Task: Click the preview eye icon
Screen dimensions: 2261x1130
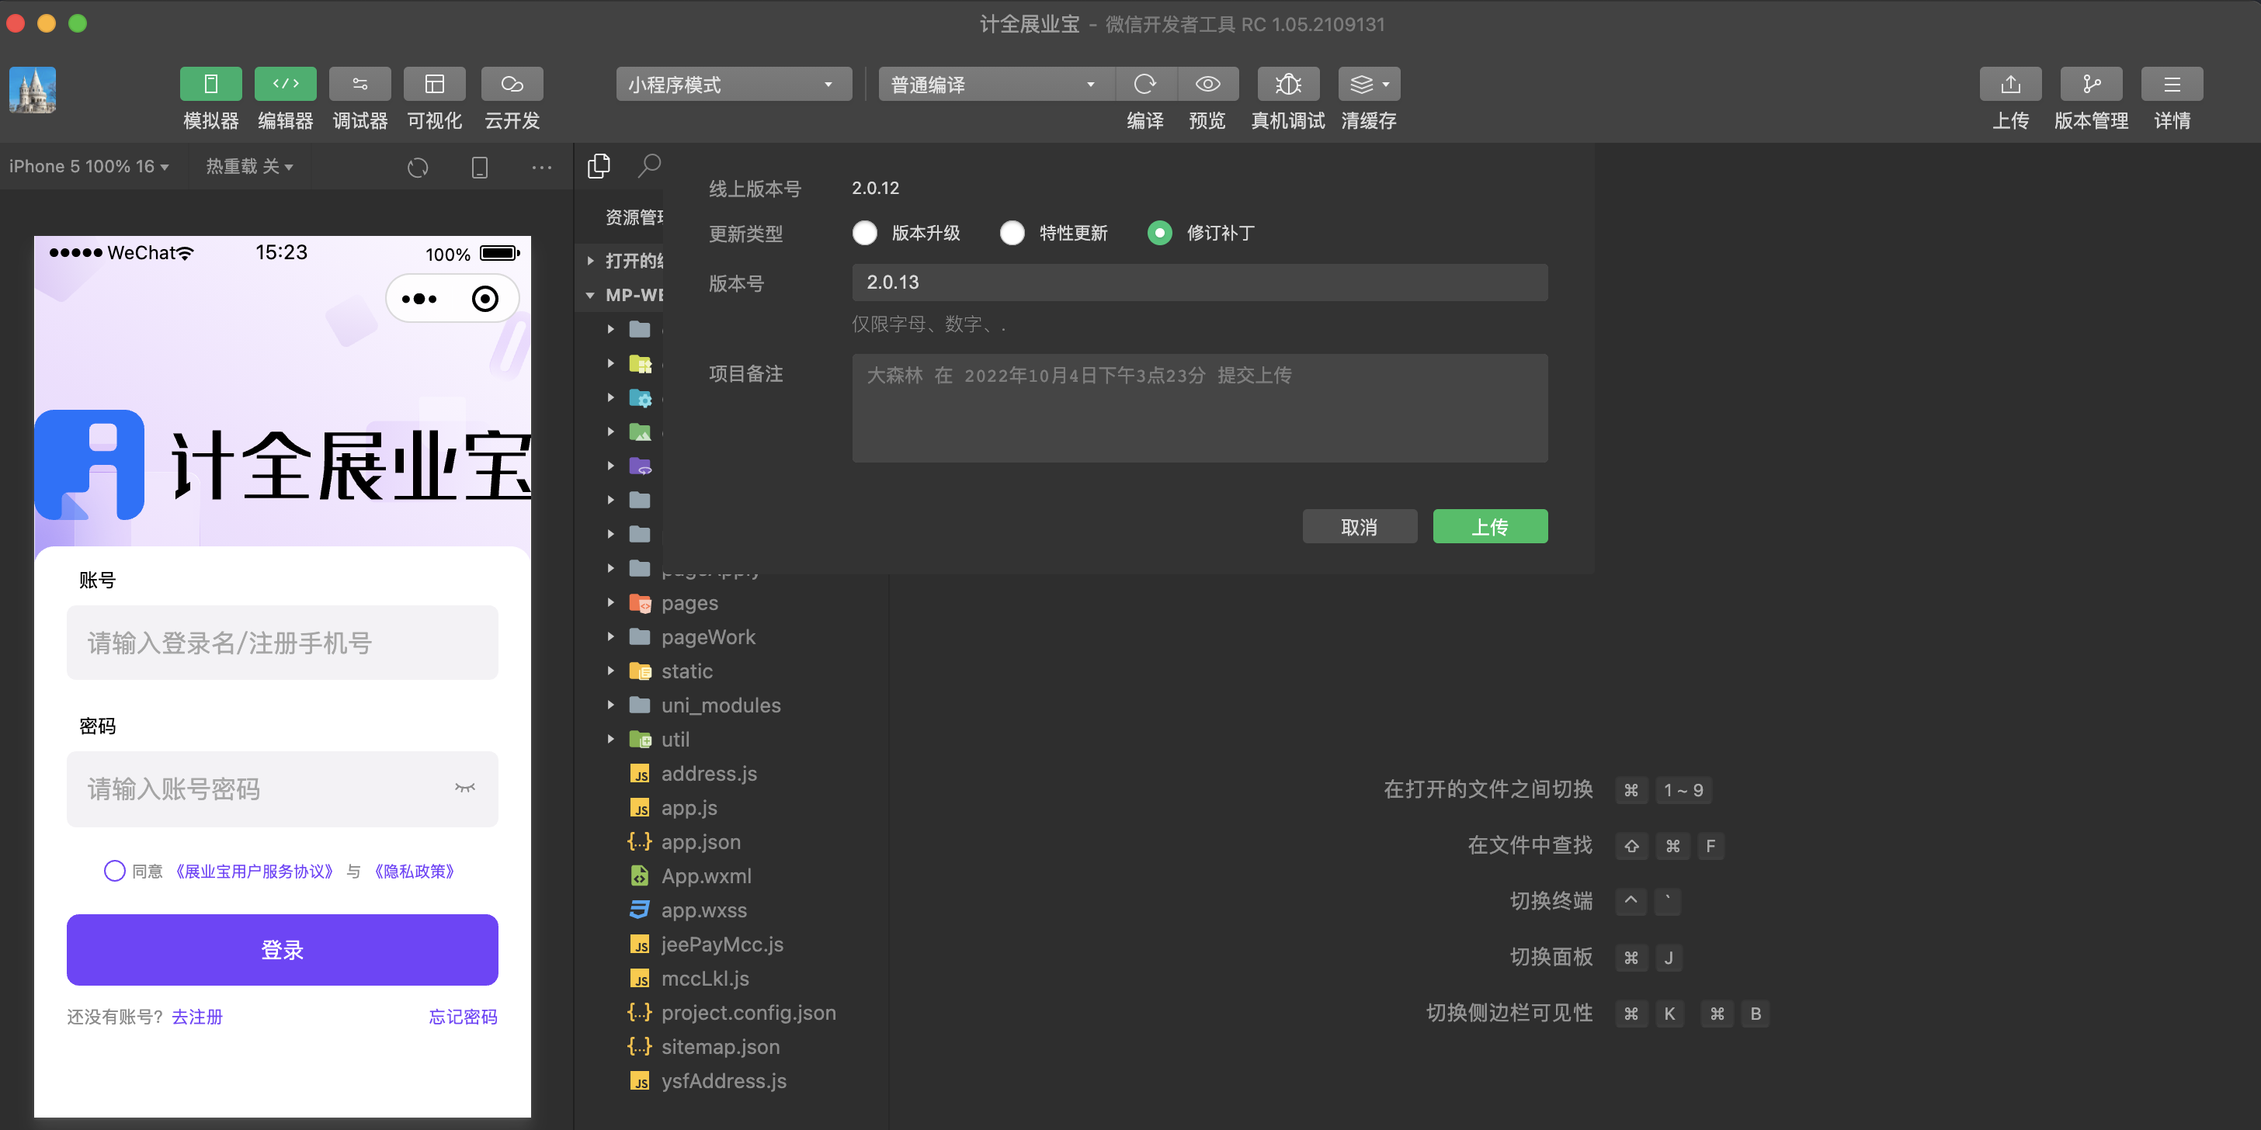Action: pos(1207,85)
